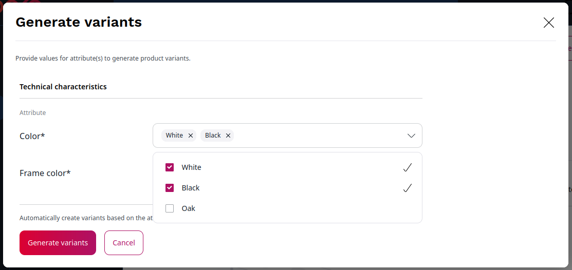Click empty space inside Color multiselect field
This screenshot has height=270, width=572.
[319, 136]
